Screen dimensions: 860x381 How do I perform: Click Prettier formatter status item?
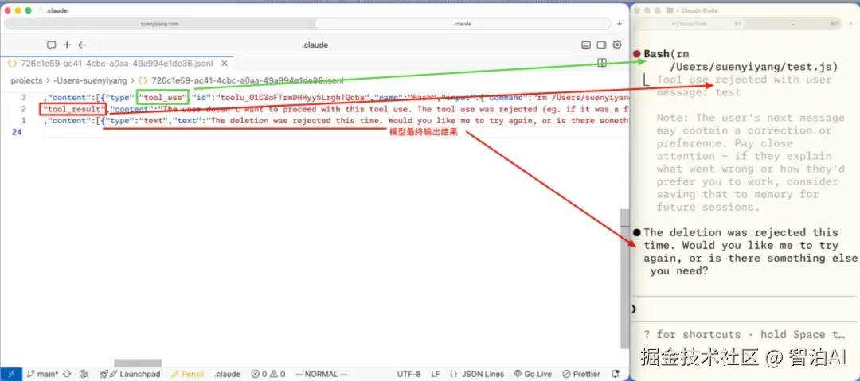(581, 374)
